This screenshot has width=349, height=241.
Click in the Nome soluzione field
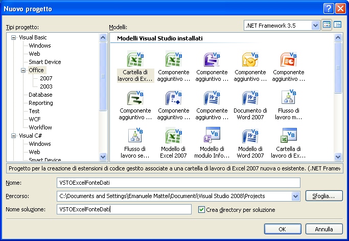tap(124, 209)
